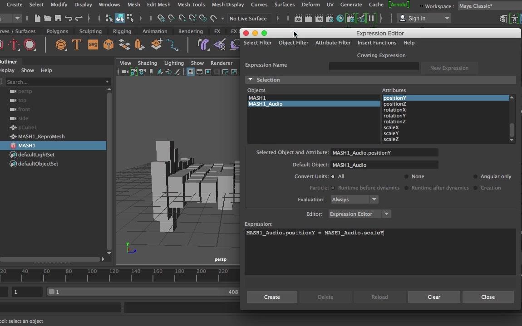Collapse the Selection section
Viewport: 522px width, 326px height.
pyautogui.click(x=250, y=80)
